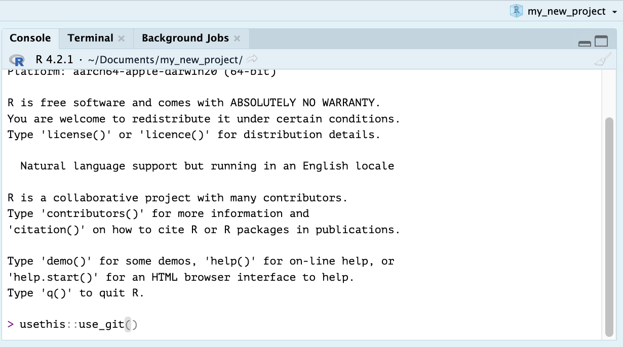Screen dimensions: 623x347
Task: Click the broom icon to clear console
Action: point(601,60)
